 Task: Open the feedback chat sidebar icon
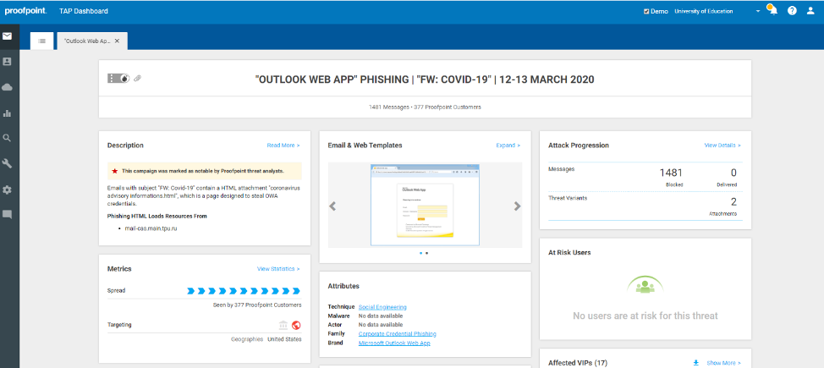[7, 215]
